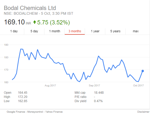
Task: Select the max time range tab
Action: 136,31
